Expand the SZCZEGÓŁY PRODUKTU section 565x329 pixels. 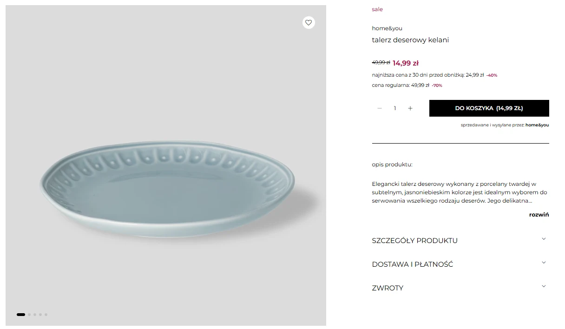coord(414,240)
